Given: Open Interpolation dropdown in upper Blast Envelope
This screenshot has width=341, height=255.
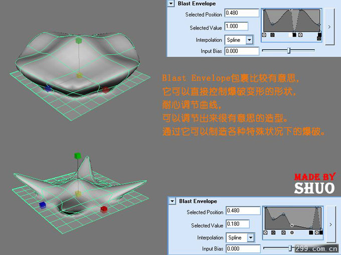Looking at the screenshot, I should 249,40.
